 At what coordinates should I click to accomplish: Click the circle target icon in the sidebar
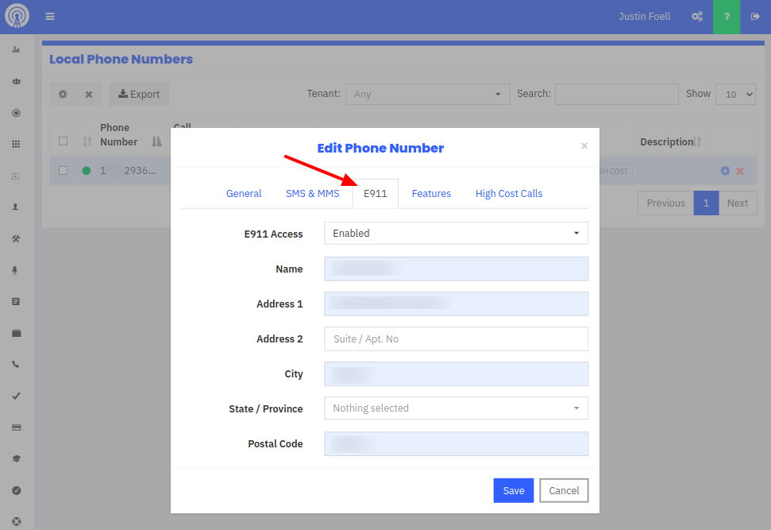16,113
